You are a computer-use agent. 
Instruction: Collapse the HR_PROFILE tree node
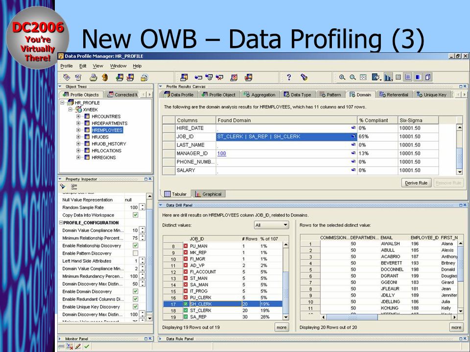point(62,102)
